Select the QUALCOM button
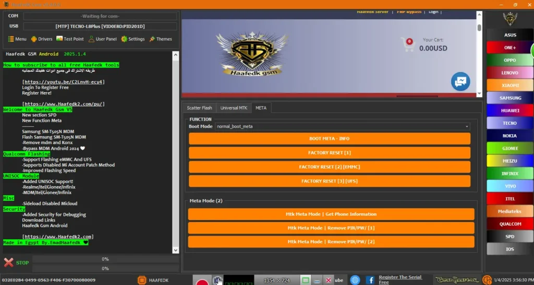Screen dimensions: 534x285 click(510, 224)
